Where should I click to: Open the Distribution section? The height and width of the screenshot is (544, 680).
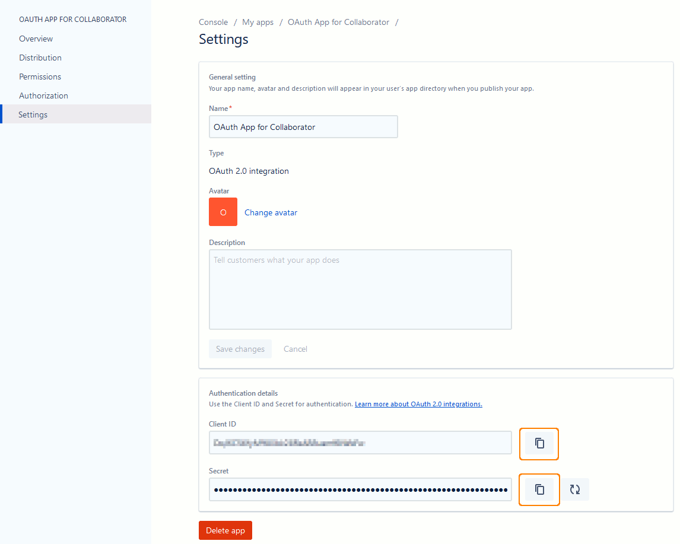point(40,57)
